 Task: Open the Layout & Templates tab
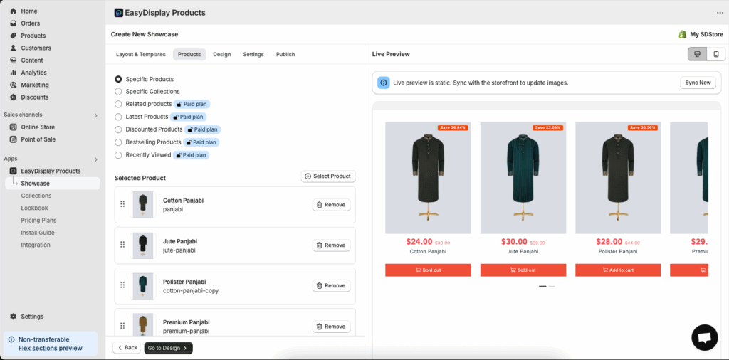pyautogui.click(x=141, y=54)
